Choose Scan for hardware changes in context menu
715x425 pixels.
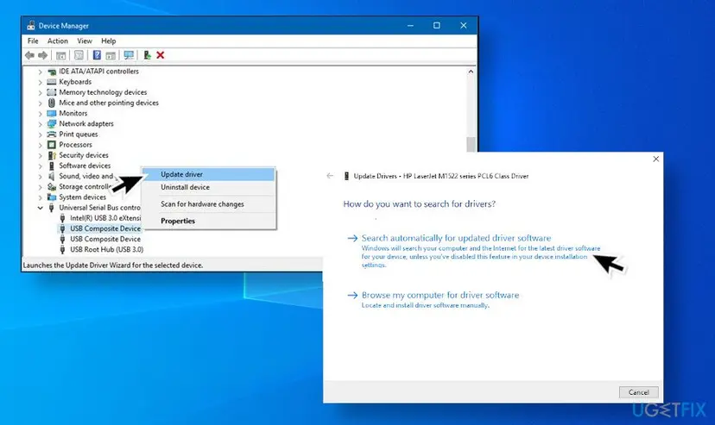(x=209, y=203)
